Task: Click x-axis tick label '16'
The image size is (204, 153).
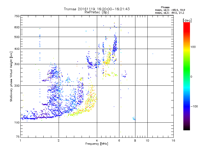Action: click(x=173, y=141)
